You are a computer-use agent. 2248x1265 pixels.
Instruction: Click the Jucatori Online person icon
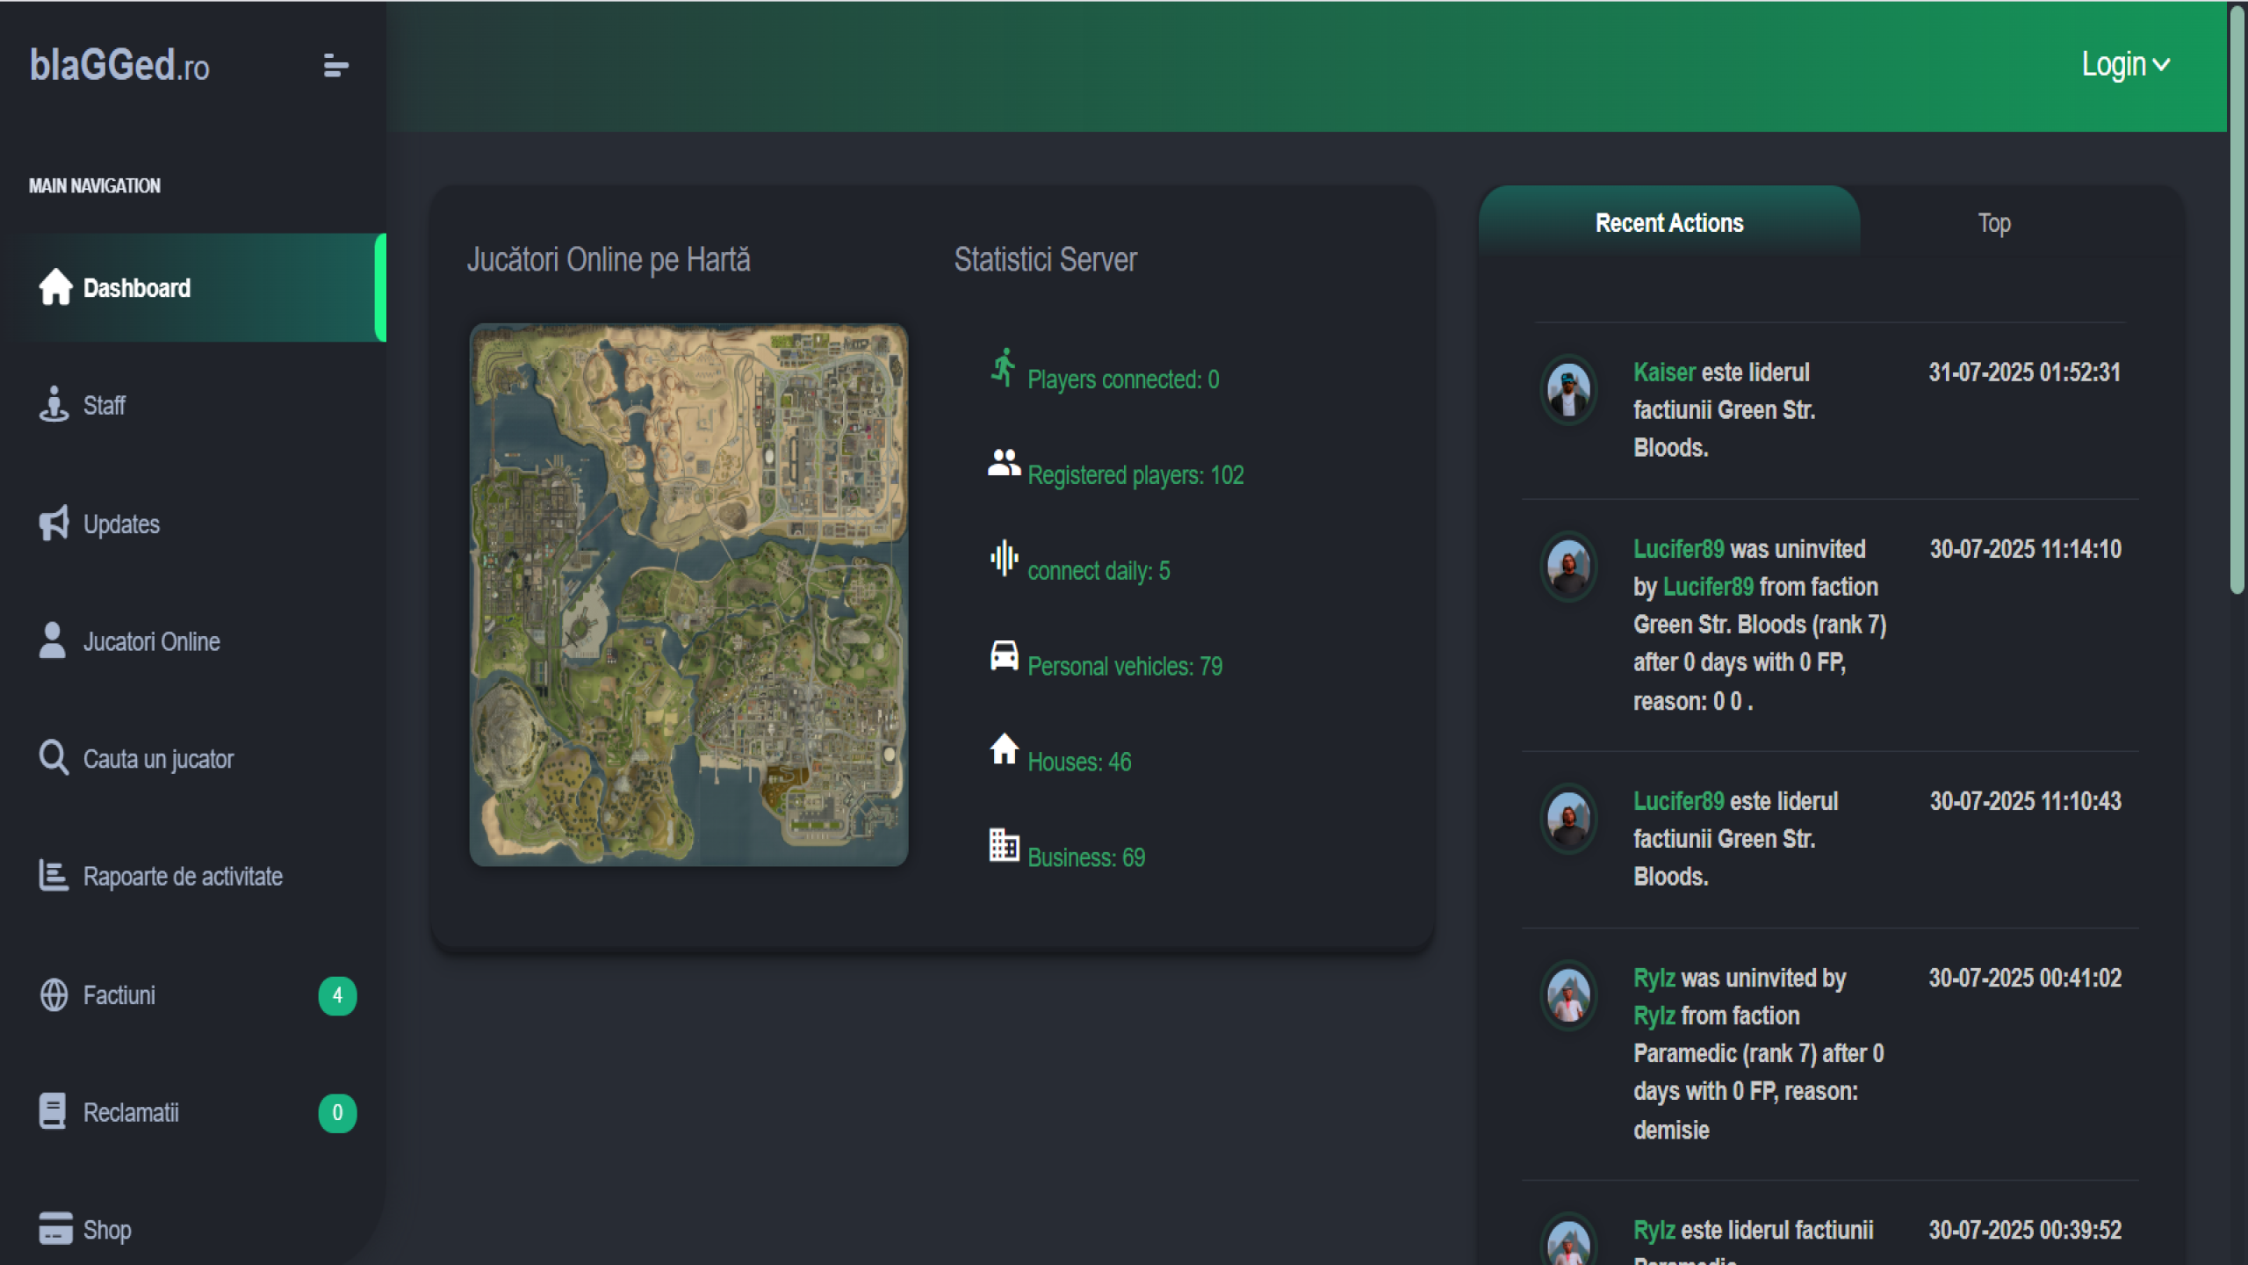point(53,641)
